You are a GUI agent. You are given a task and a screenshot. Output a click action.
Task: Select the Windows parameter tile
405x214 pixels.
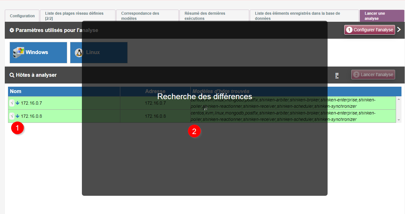pyautogui.click(x=38, y=52)
